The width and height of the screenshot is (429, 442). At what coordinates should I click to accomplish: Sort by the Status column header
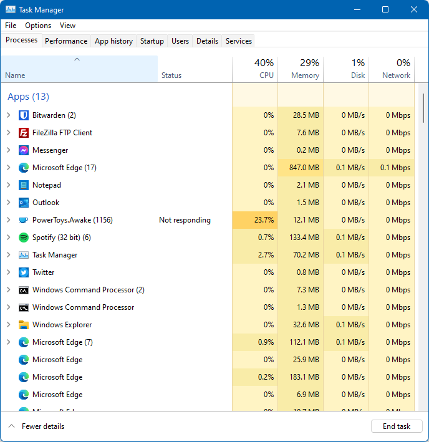(x=195, y=69)
